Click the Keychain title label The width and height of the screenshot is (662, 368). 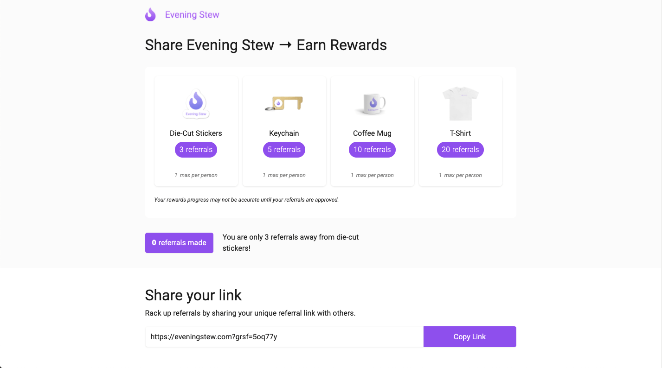pyautogui.click(x=284, y=133)
